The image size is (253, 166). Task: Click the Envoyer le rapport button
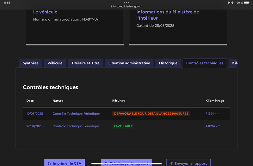tap(188, 163)
